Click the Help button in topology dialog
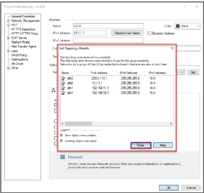 pyautogui.click(x=163, y=145)
